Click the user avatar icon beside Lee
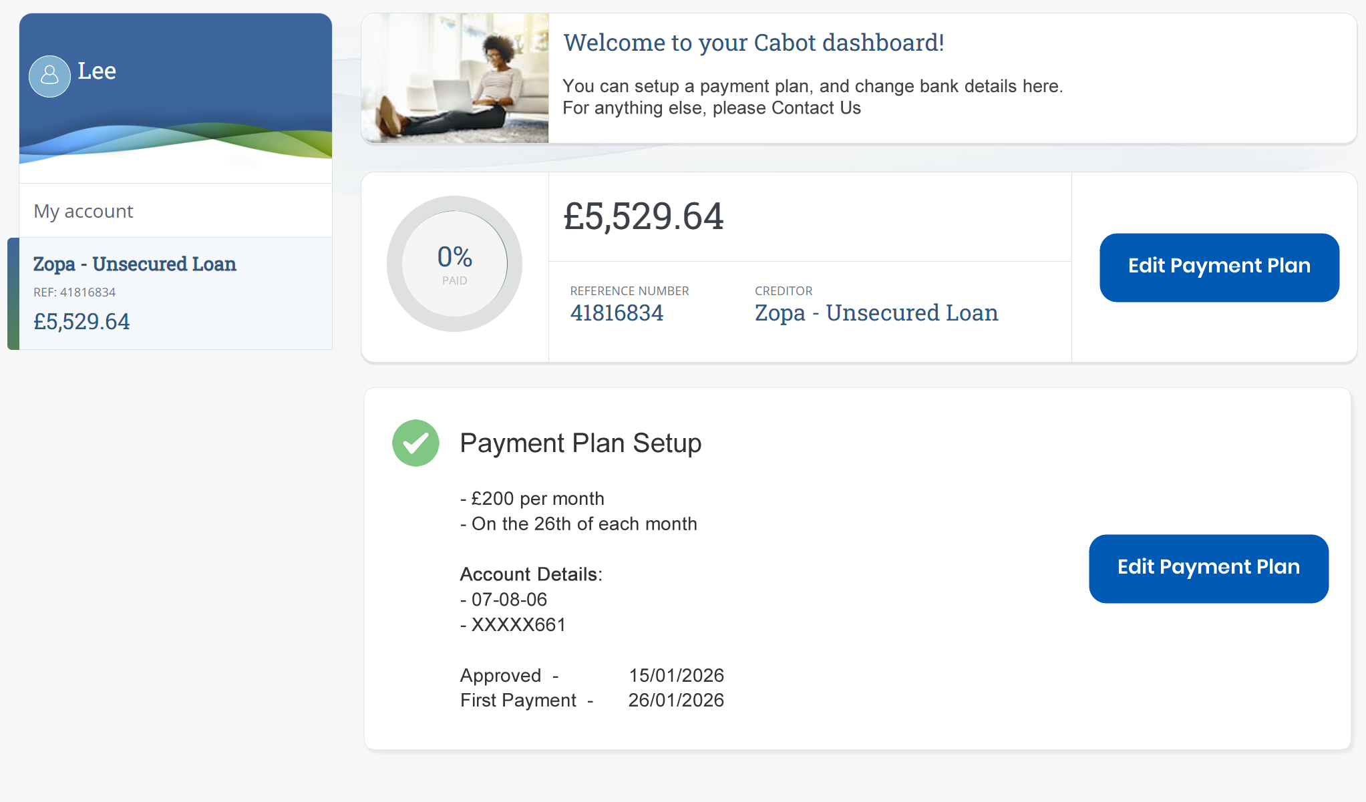The width and height of the screenshot is (1366, 802). pyautogui.click(x=49, y=76)
